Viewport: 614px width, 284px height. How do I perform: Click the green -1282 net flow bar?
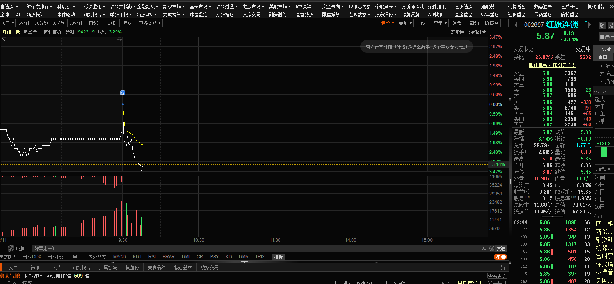604,152
